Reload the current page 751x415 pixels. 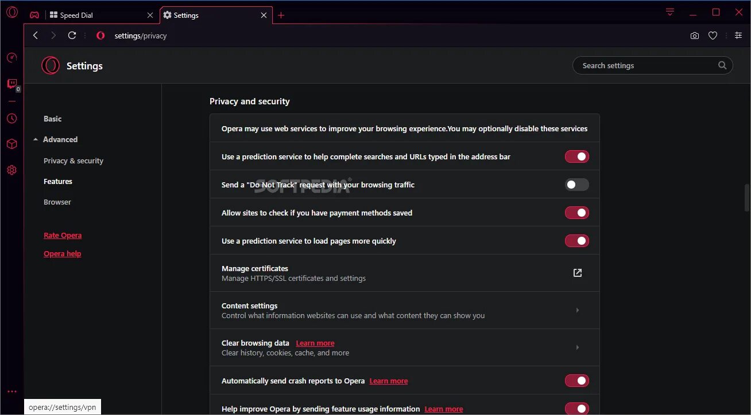[x=72, y=36]
